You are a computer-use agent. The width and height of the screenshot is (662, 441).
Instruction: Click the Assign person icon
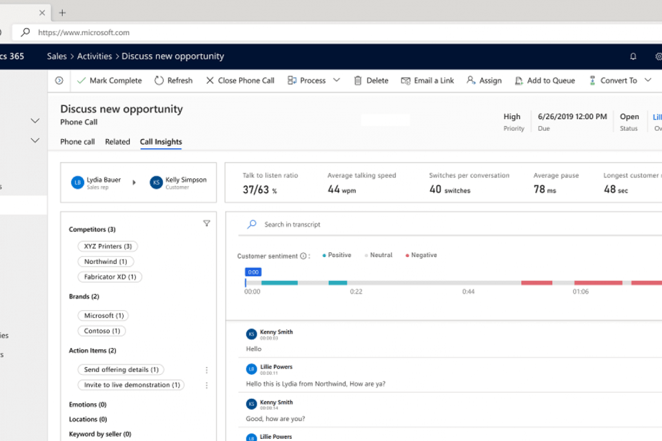click(x=471, y=81)
